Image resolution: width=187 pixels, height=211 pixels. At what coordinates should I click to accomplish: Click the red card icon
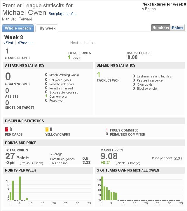click(7, 129)
